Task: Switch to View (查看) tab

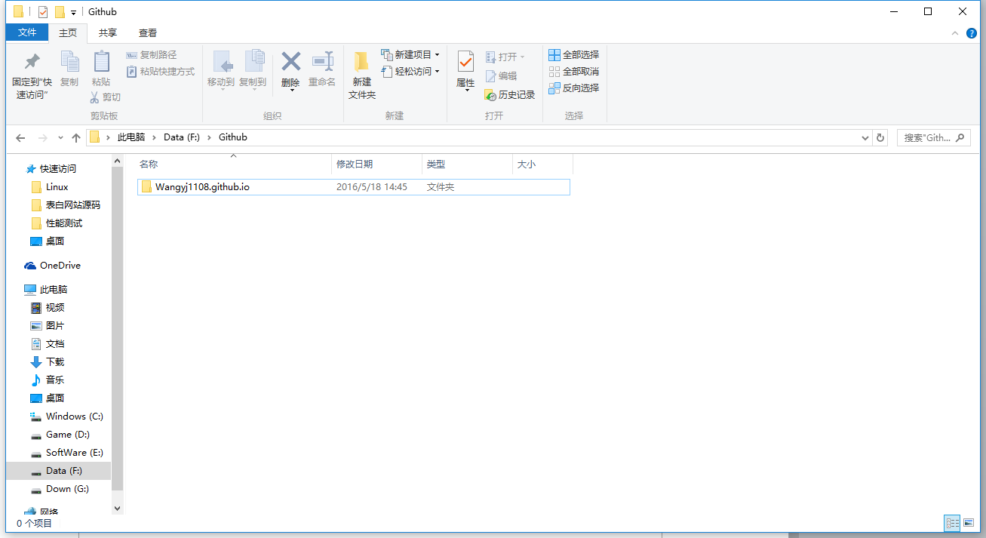Action: pyautogui.click(x=148, y=33)
